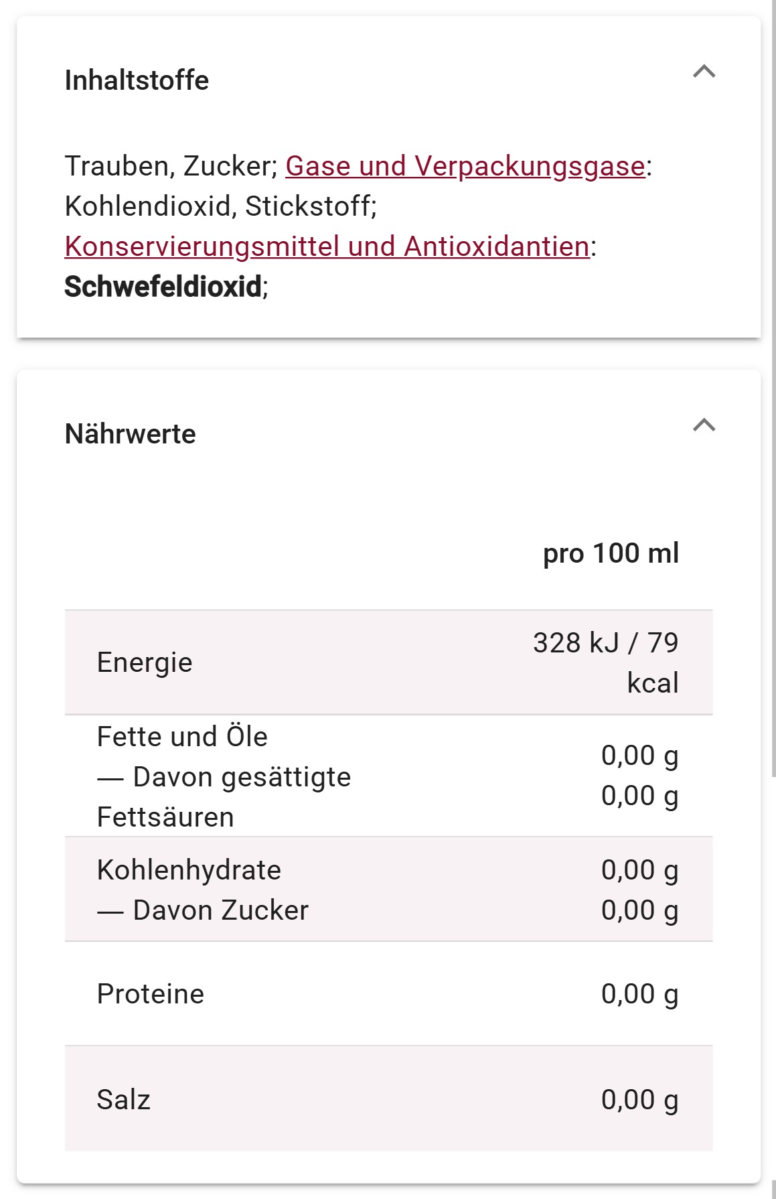Click the Davon Zucker entry
This screenshot has height=1199, width=776.
tap(203, 910)
